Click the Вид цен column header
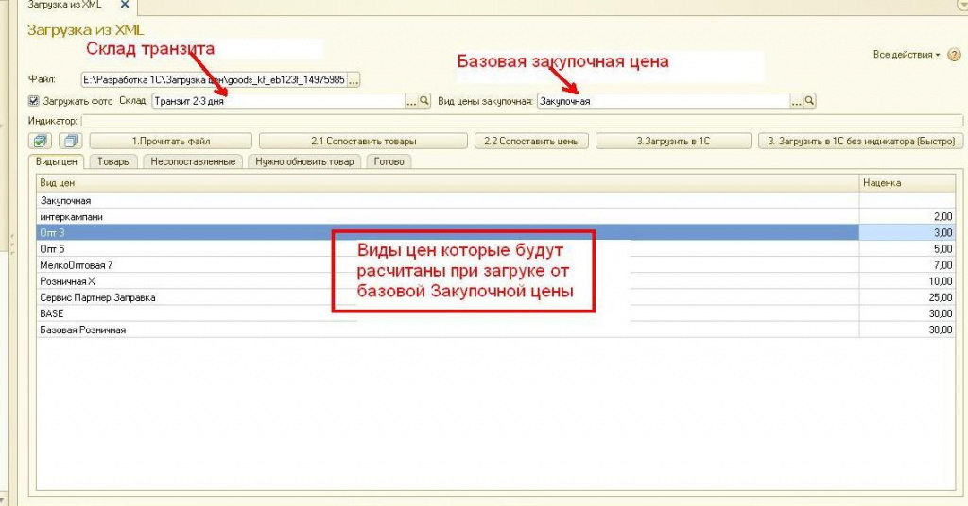Screen dimensions: 968x506 tap(448, 183)
